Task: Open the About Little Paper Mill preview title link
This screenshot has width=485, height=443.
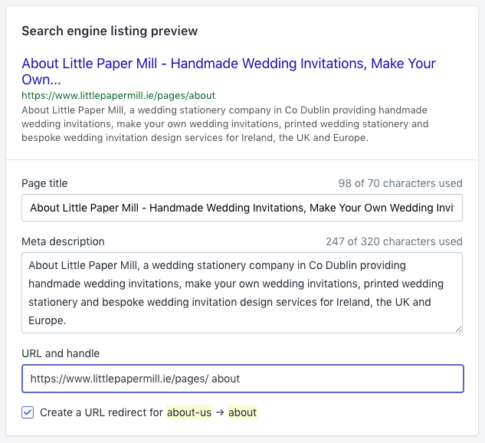Action: tap(228, 71)
